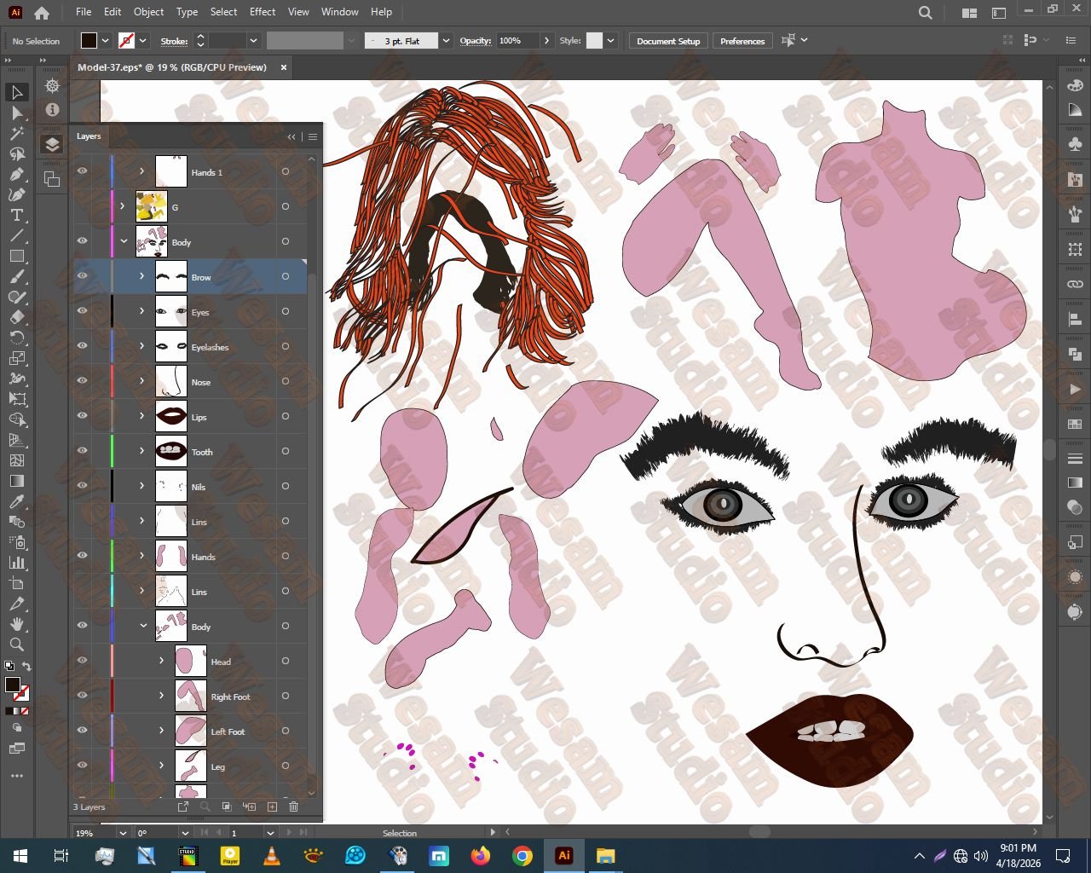This screenshot has height=873, width=1091.
Task: Switch to the Model-37.eps document tab
Action: coord(172,67)
